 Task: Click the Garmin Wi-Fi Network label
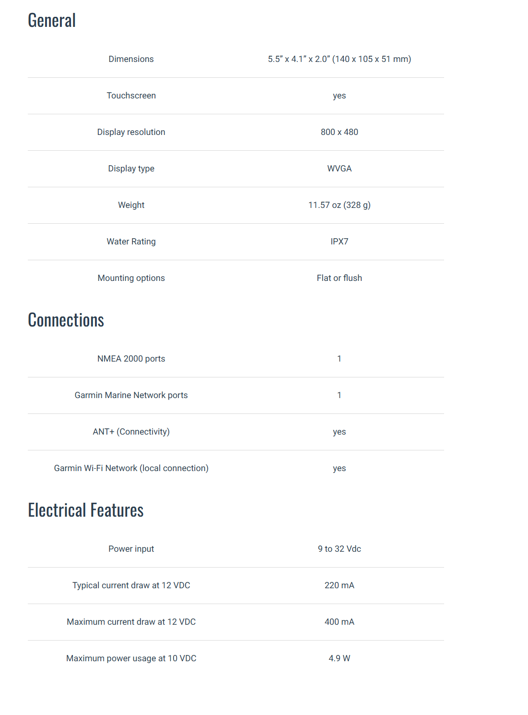[x=131, y=468]
